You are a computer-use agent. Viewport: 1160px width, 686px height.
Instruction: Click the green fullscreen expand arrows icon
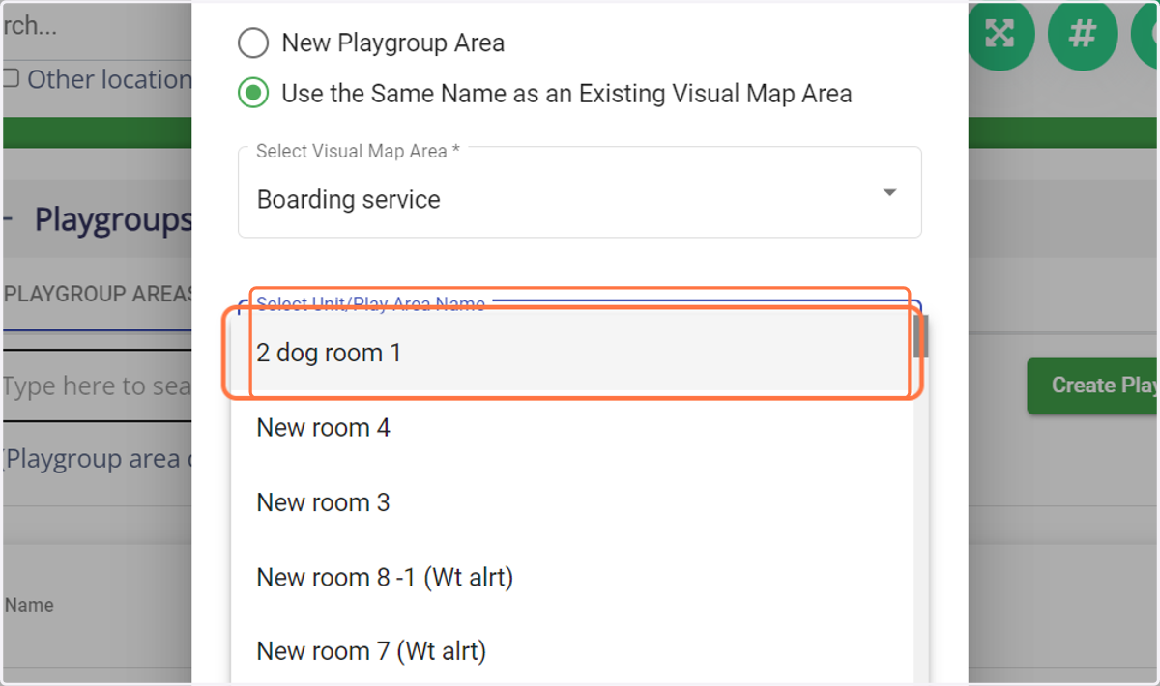[x=1000, y=35]
